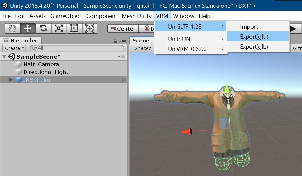302x176 pixels.
Task: Open the UniJSON submenu
Action: [191, 39]
